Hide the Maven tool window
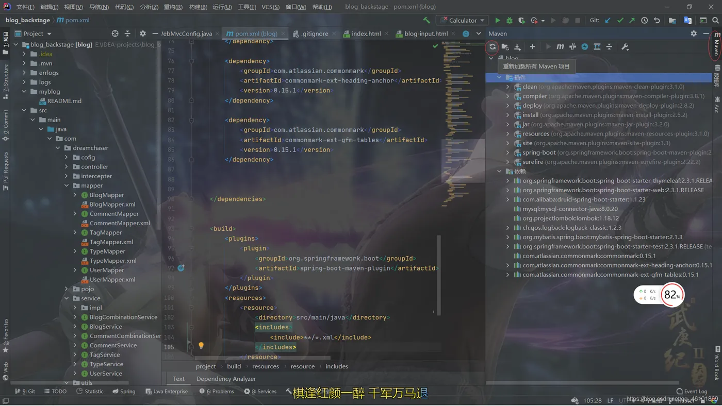Image resolution: width=722 pixels, height=406 pixels. click(x=706, y=33)
